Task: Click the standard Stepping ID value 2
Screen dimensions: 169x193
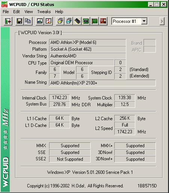Action: (x=120, y=69)
